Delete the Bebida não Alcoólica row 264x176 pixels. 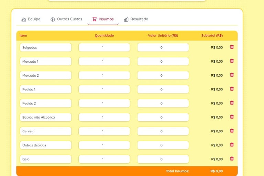click(232, 117)
